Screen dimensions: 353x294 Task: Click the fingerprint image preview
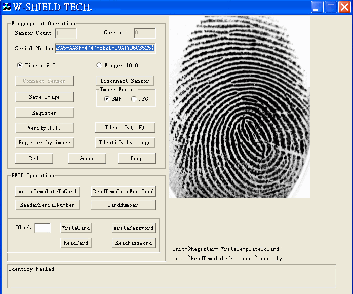240,107
